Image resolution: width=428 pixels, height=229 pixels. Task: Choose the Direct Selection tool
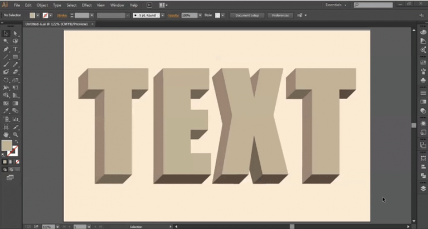15,33
